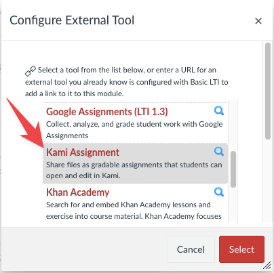Viewport: 274px width, 273px height.
Task: Choose the Google Assignments (LTI 1.3) tool
Action: click(x=107, y=112)
